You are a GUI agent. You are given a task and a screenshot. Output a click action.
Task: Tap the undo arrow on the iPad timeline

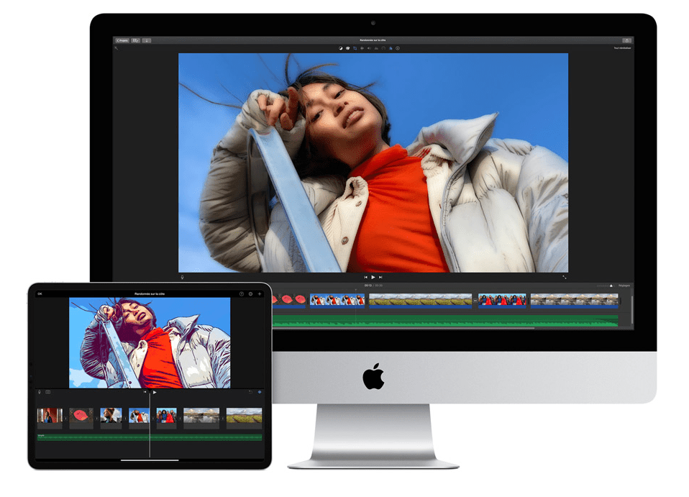250,393
